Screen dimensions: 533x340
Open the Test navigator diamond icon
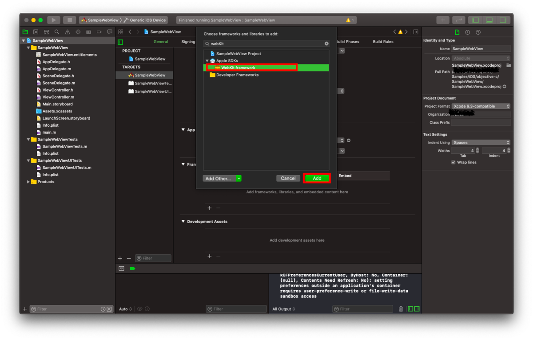[78, 32]
